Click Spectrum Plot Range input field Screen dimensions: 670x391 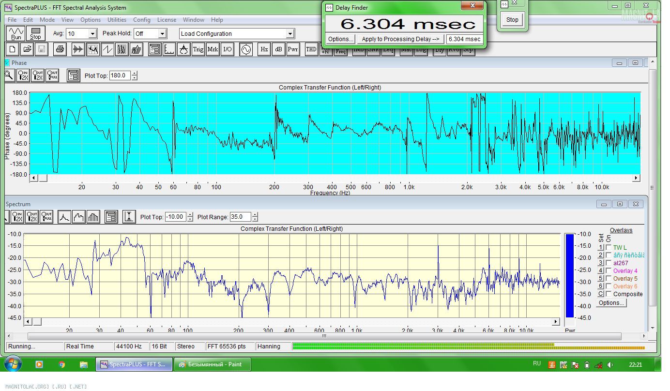[241, 217]
